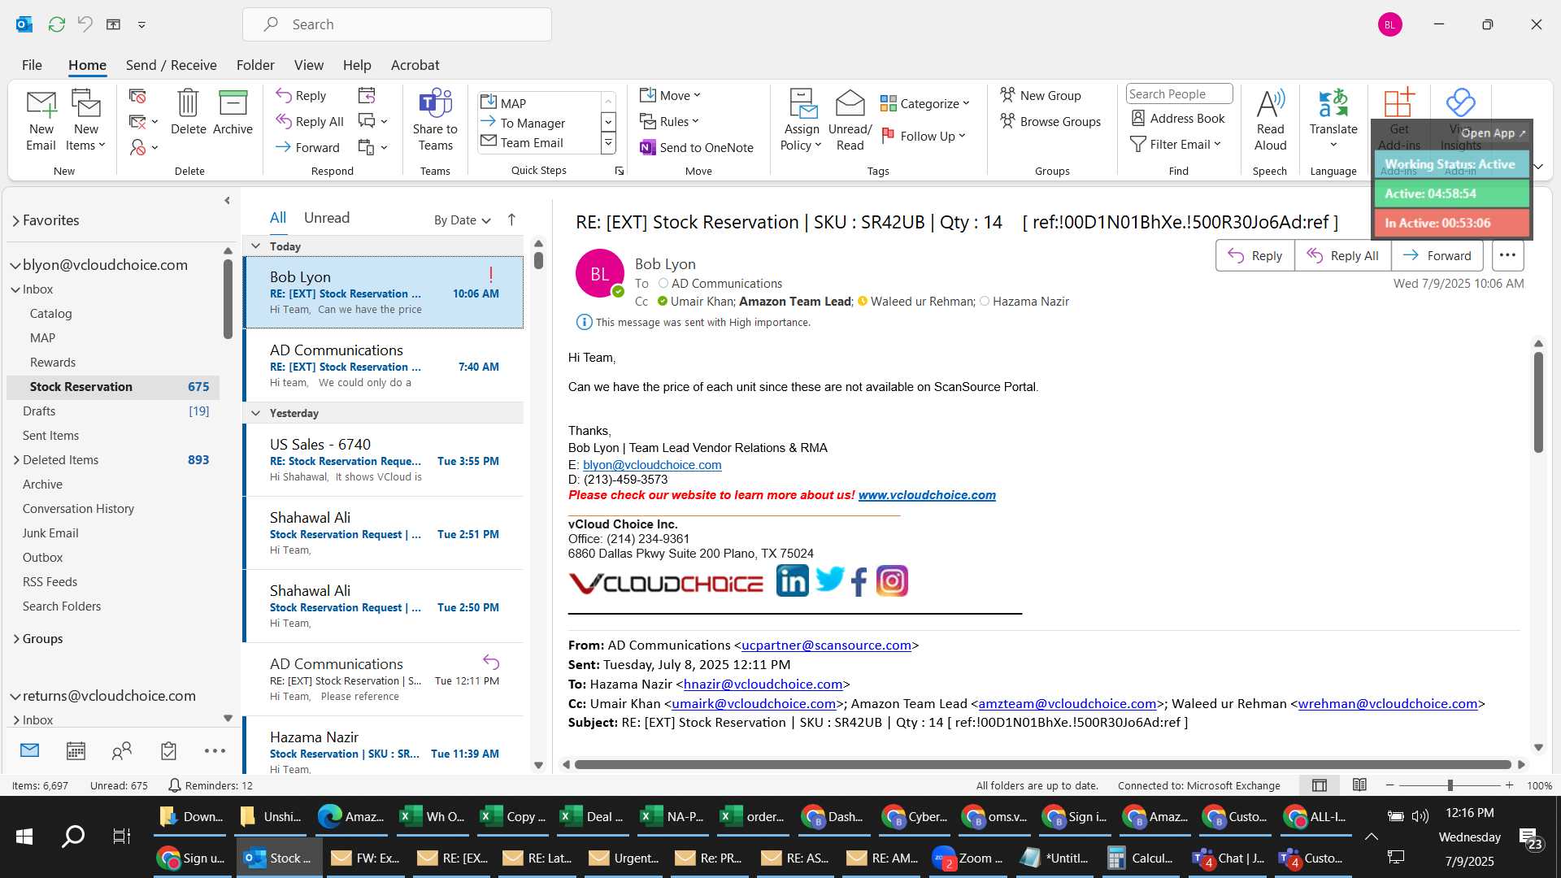This screenshot has width=1561, height=878.
Task: Switch to Normal view layout in status bar
Action: [1320, 785]
